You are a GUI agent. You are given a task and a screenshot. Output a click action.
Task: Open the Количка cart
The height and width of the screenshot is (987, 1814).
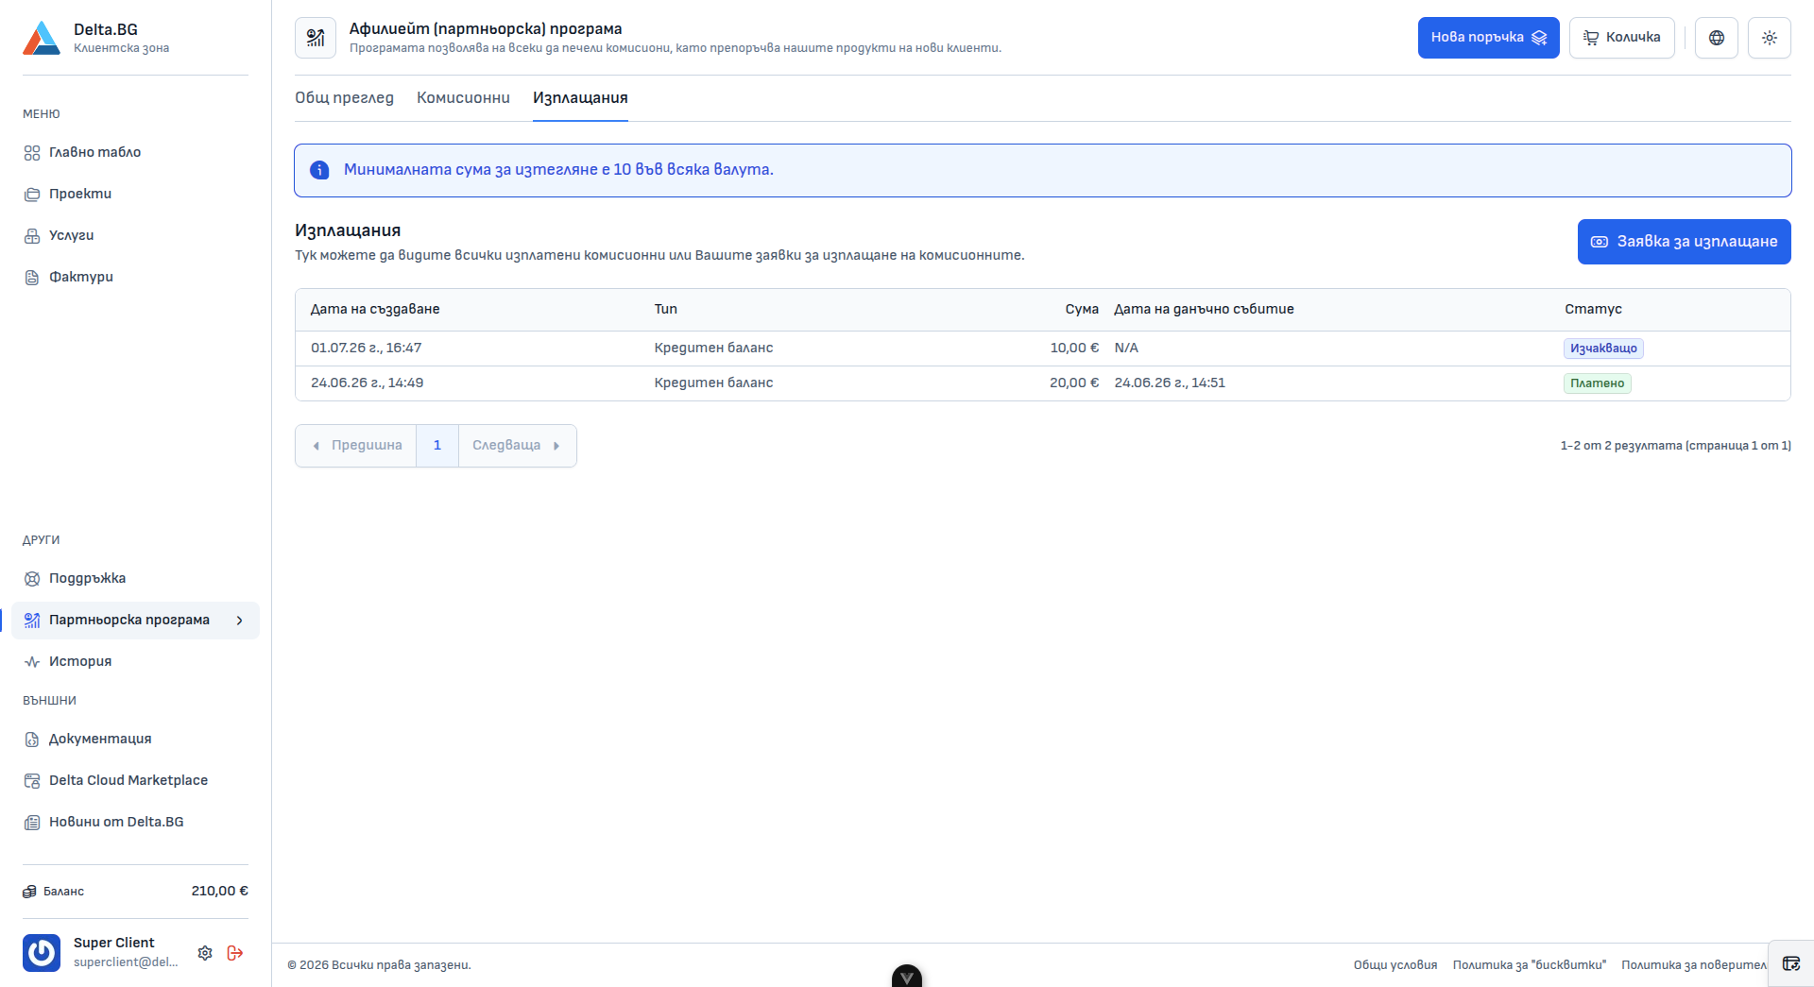(1621, 38)
